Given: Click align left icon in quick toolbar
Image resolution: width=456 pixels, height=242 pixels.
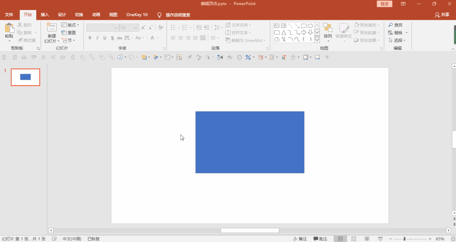Looking at the screenshot, I should point(4,57).
